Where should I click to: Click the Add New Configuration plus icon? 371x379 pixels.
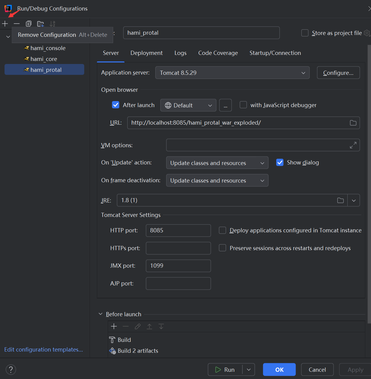click(x=5, y=24)
